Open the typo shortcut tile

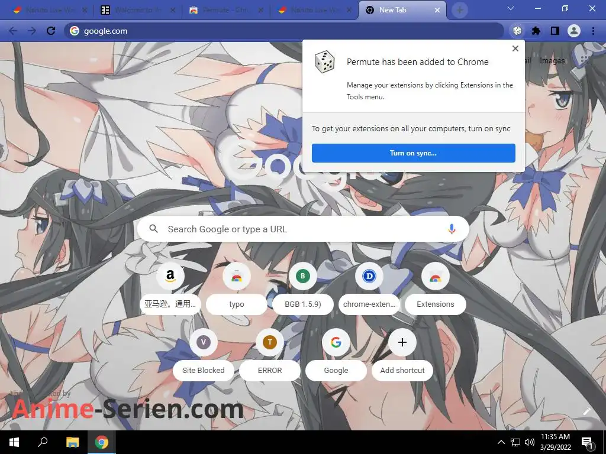[x=237, y=288]
